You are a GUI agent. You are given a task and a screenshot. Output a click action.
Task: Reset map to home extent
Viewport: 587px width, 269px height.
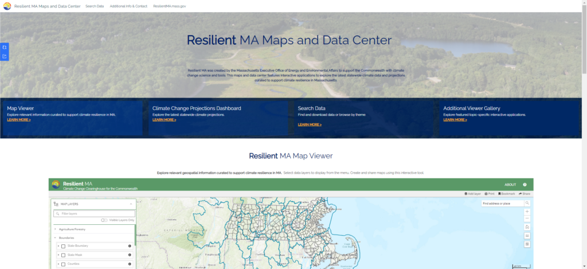click(x=527, y=227)
